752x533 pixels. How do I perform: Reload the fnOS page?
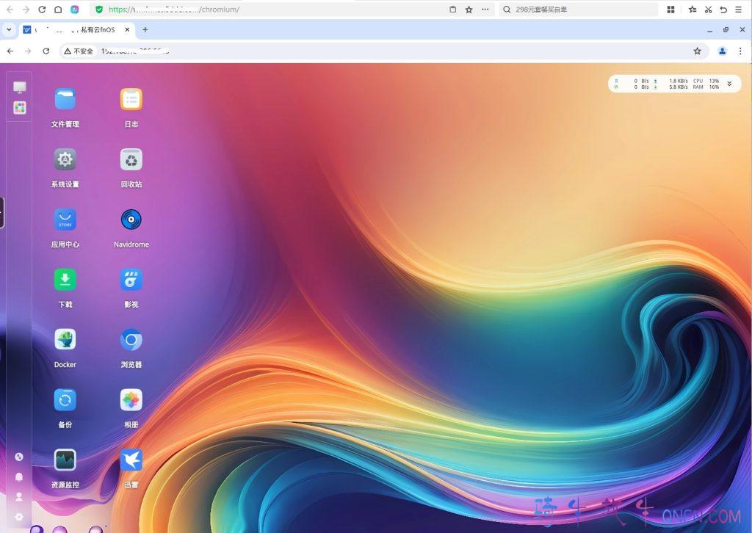(x=46, y=51)
